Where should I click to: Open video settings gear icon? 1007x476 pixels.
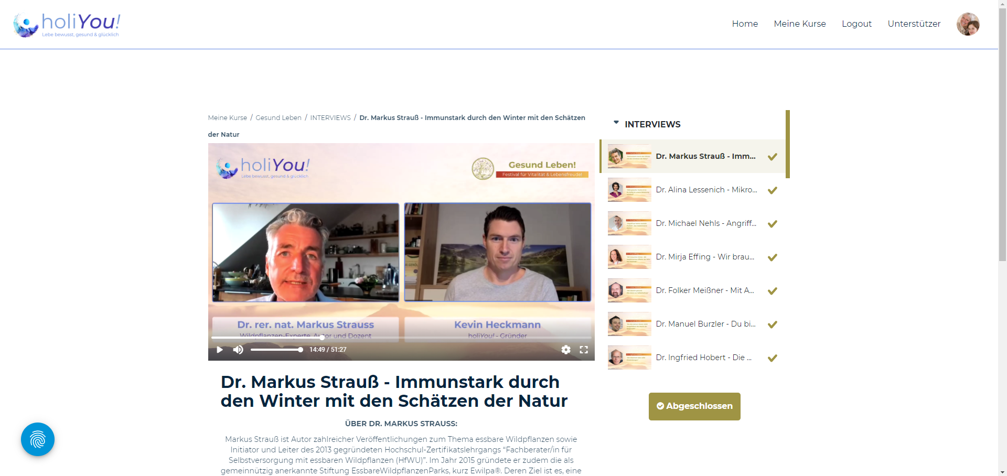(566, 350)
